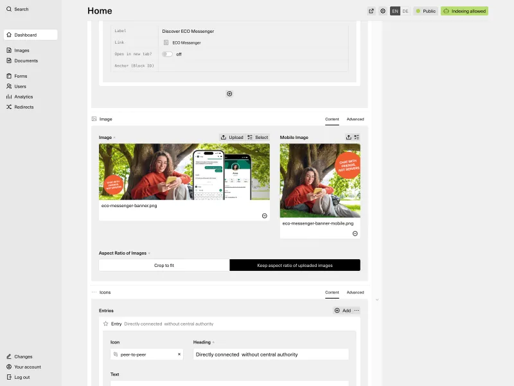Click the Public status indicator

[425, 11]
